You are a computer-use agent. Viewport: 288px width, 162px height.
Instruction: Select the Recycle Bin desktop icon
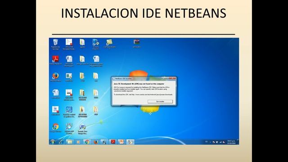pyautogui.click(x=55, y=44)
